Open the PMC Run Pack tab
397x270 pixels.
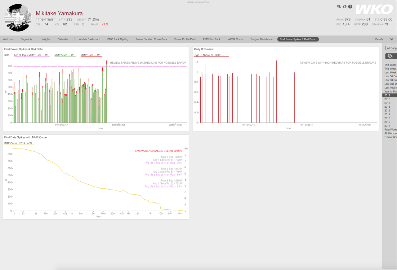(212, 39)
